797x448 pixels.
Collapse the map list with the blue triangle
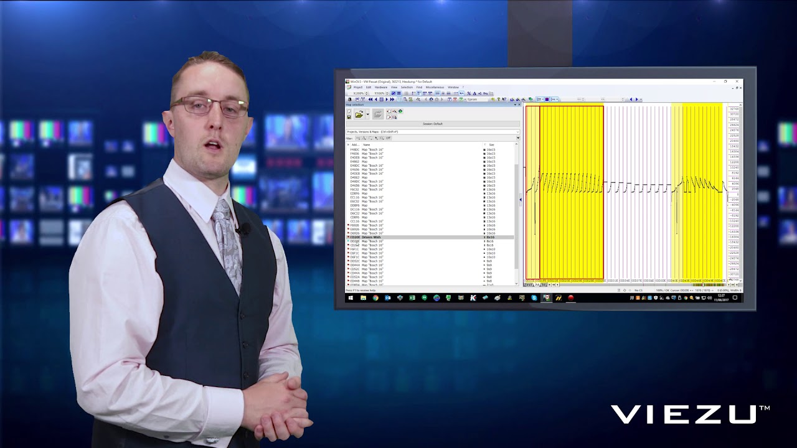click(520, 199)
